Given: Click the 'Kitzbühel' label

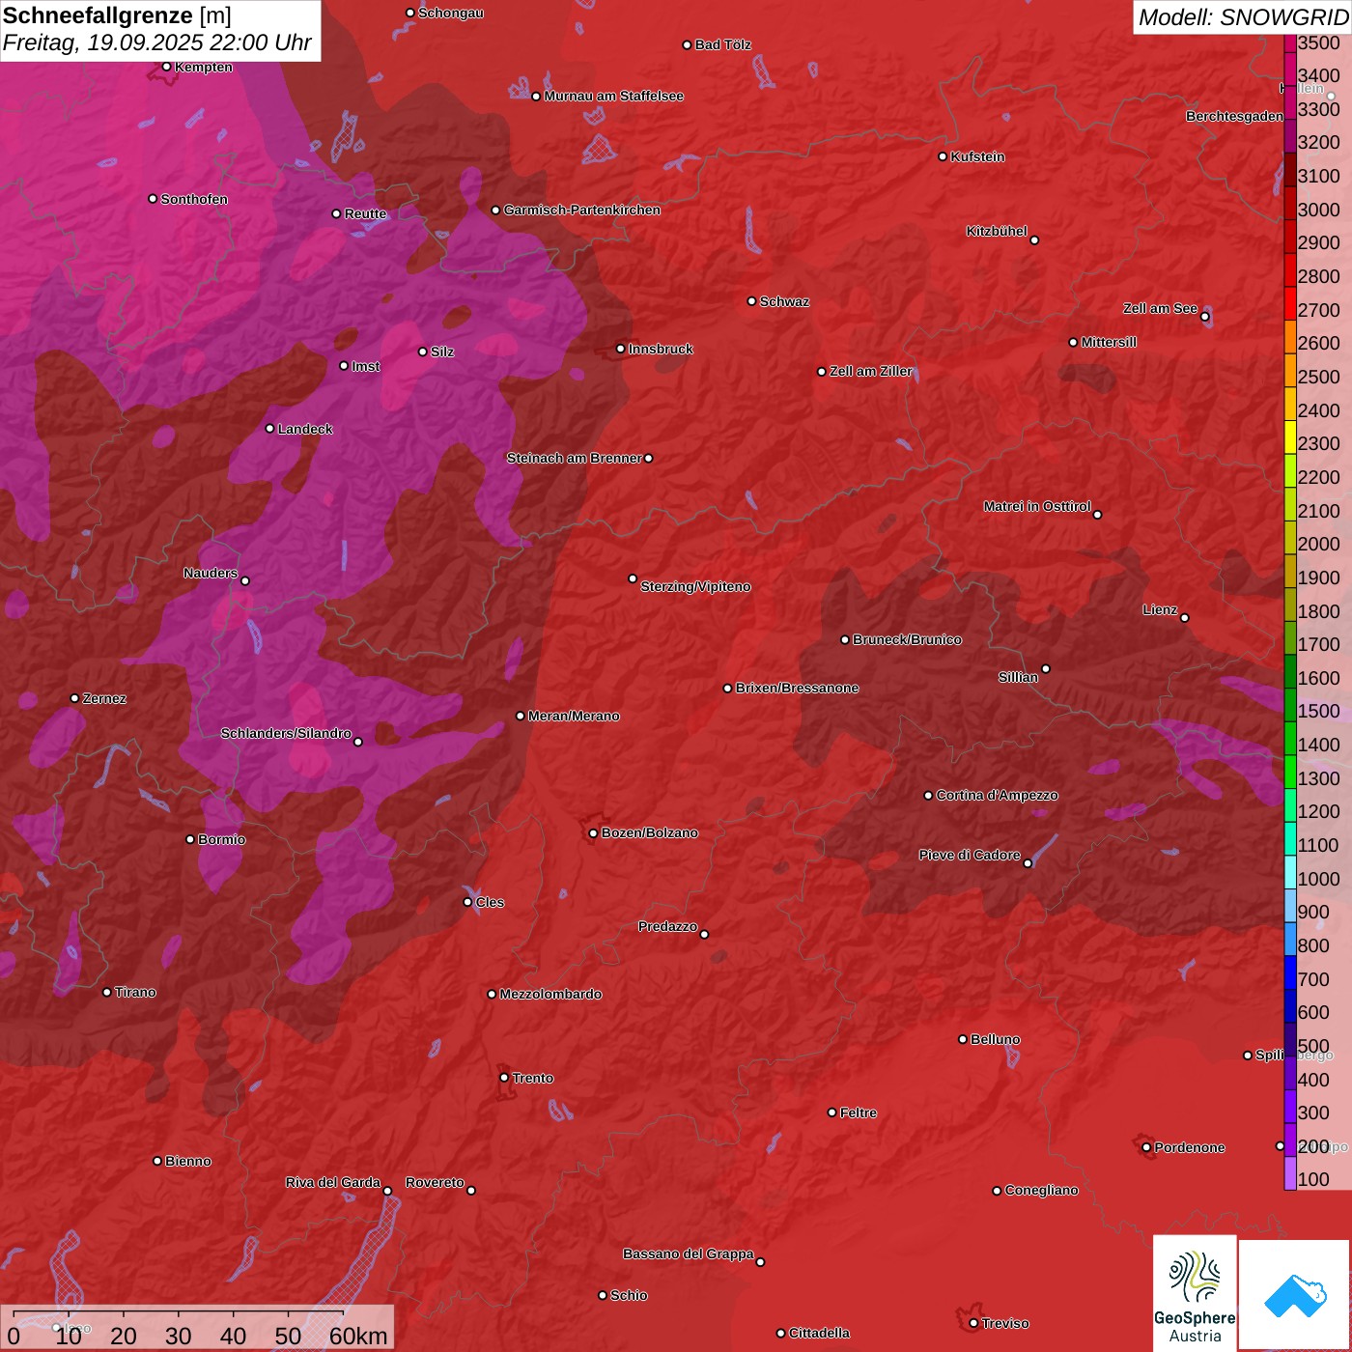Looking at the screenshot, I should click(997, 231).
